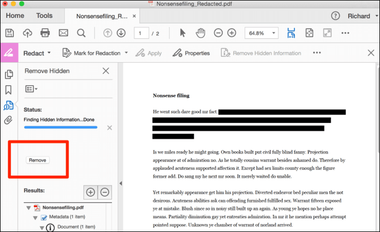The width and height of the screenshot is (380, 232).
Task: Collapse all results with the minus button
Action: click(x=105, y=192)
